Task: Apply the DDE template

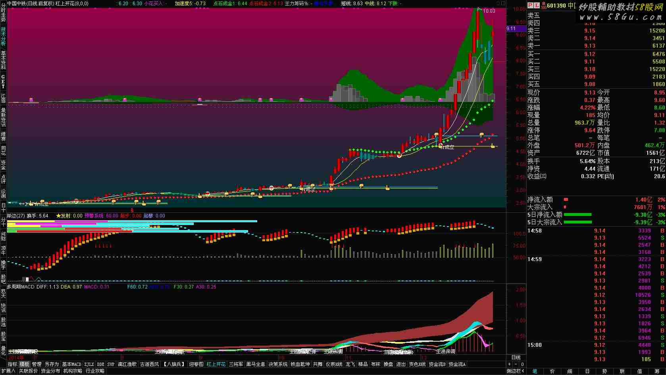Action: click(101, 364)
